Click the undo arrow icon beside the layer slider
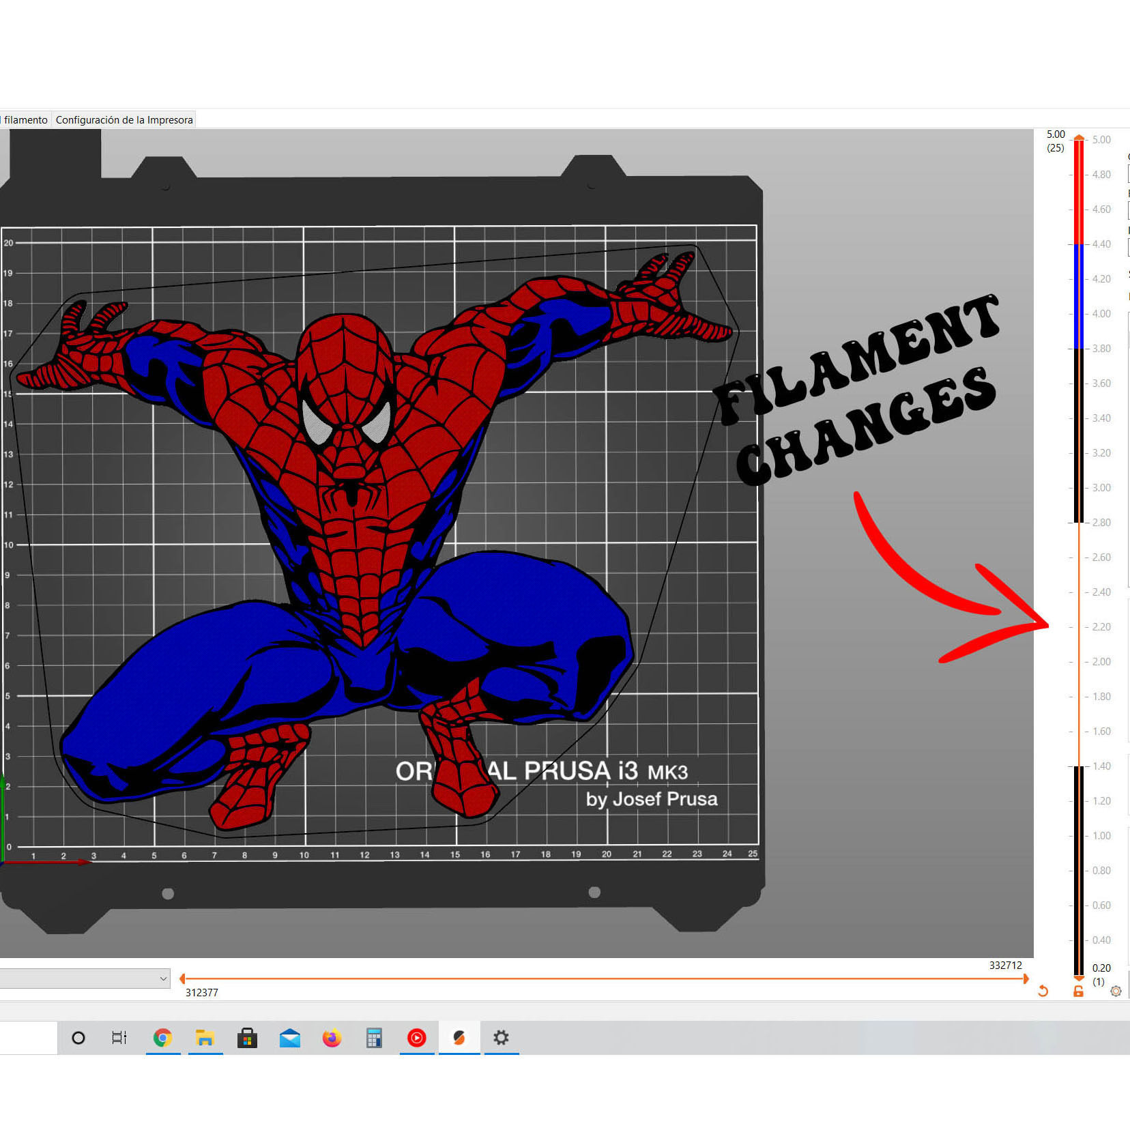This screenshot has height=1130, width=1130. tap(1043, 991)
